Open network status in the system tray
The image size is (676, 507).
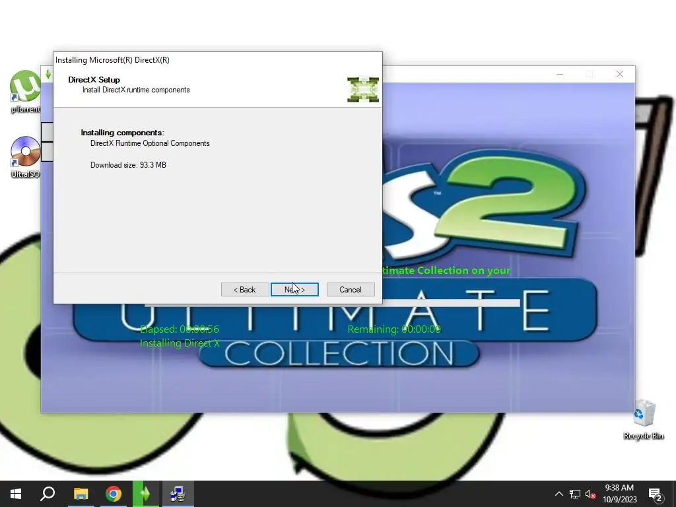tap(575, 494)
